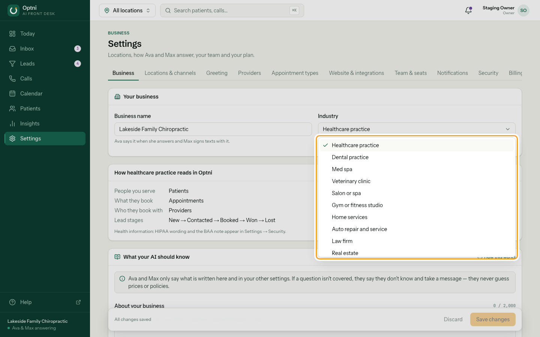Click the Insights bar chart icon
The height and width of the screenshot is (337, 540).
(x=12, y=124)
